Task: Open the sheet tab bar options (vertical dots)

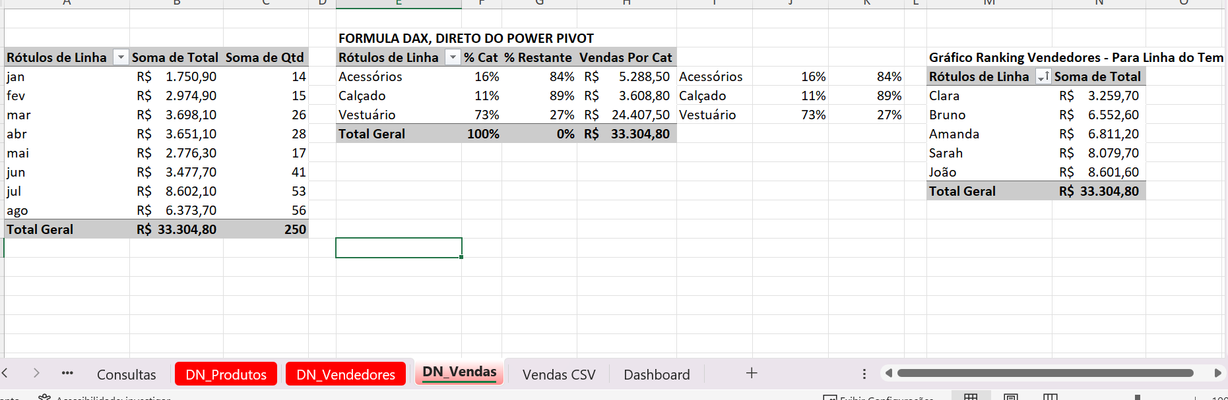Action: click(864, 374)
